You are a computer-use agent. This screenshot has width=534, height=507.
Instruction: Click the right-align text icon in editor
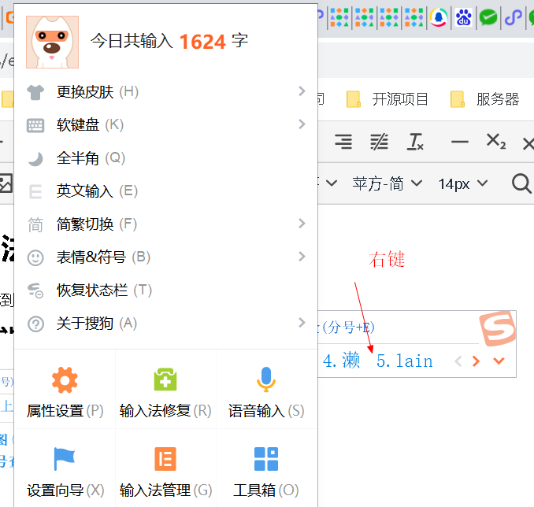pos(343,141)
